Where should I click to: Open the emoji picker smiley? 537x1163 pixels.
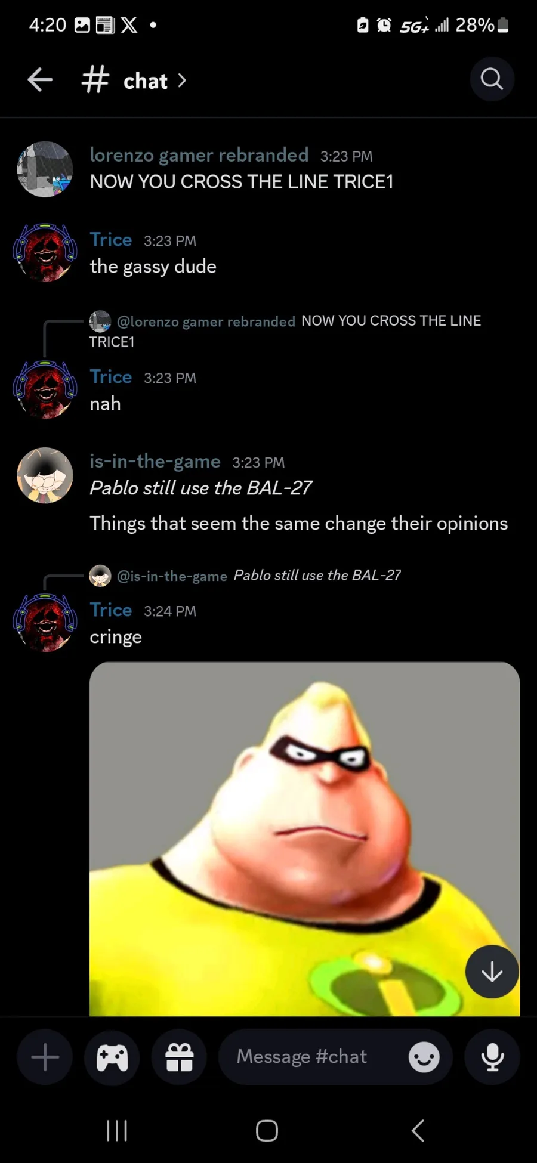coord(424,1057)
